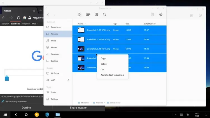This screenshot has width=210, height=118.
Task: Close the Google browser tab
Action: (34, 11)
